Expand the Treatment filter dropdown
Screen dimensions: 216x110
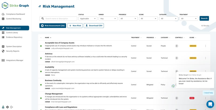[189, 19]
